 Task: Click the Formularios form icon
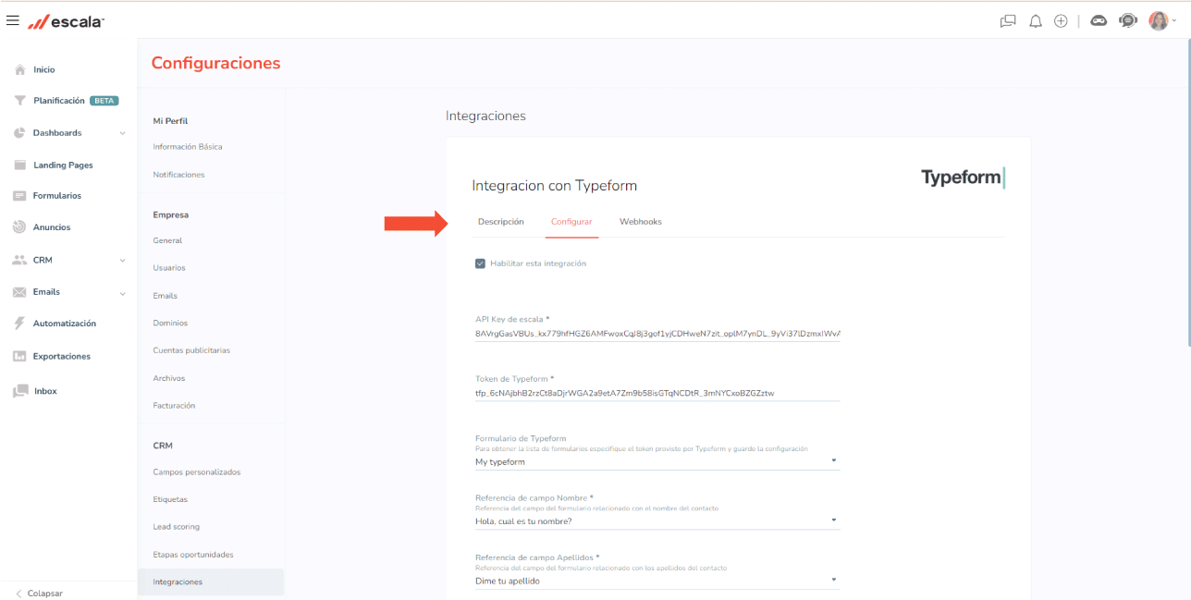pyautogui.click(x=19, y=196)
